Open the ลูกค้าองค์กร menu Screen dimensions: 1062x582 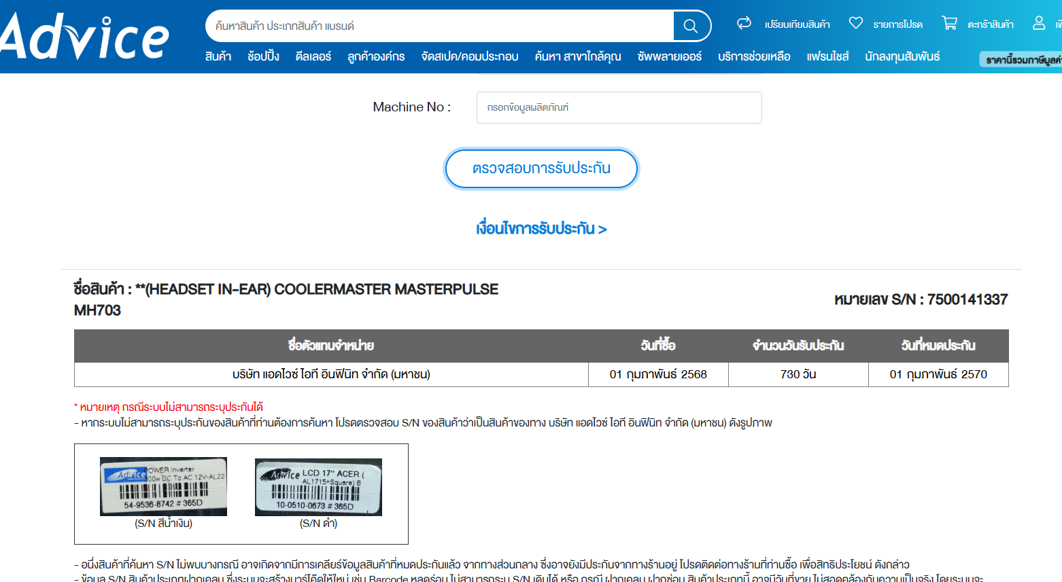376,56
